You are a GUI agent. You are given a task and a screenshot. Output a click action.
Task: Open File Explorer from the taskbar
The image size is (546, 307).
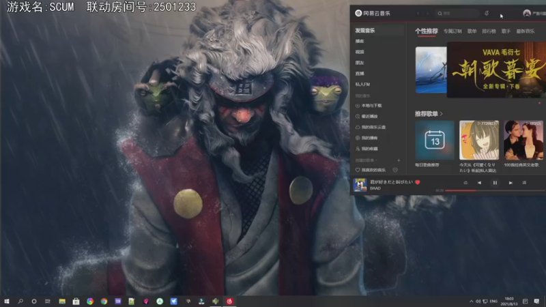(x=62, y=302)
